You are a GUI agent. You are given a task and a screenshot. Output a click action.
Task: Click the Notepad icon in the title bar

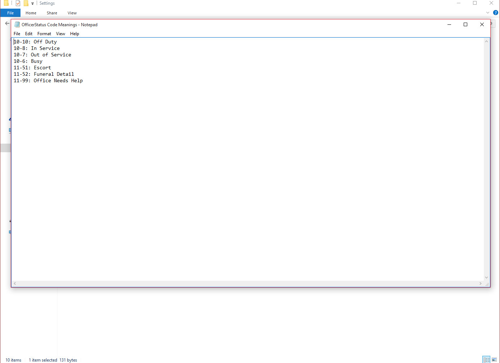pyautogui.click(x=17, y=25)
